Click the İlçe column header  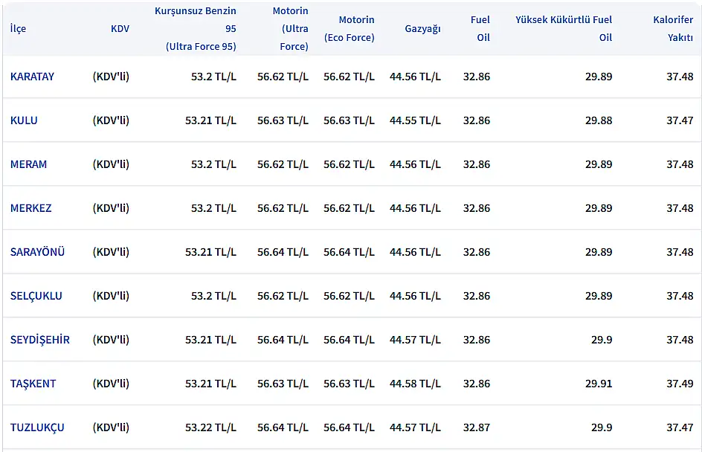click(x=18, y=29)
